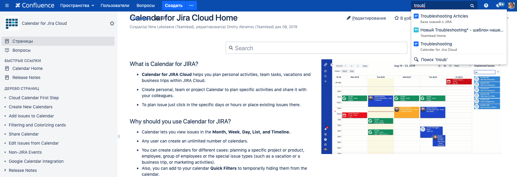Open Вопросы in the top navigation bar

point(146,5)
